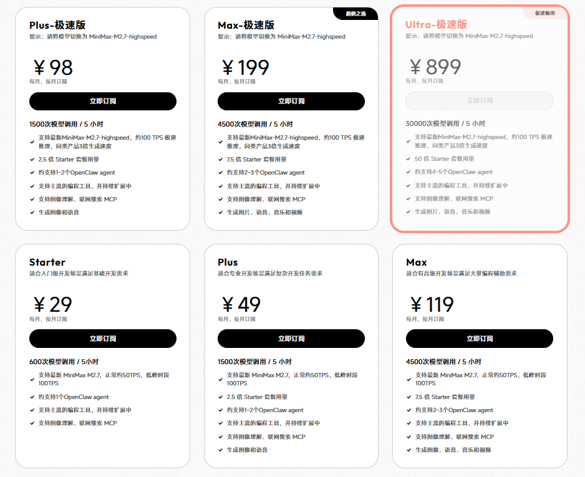Click the 600次模型调用 / 5小时 text
Image resolution: width=585 pixels, height=477 pixels.
click(64, 362)
